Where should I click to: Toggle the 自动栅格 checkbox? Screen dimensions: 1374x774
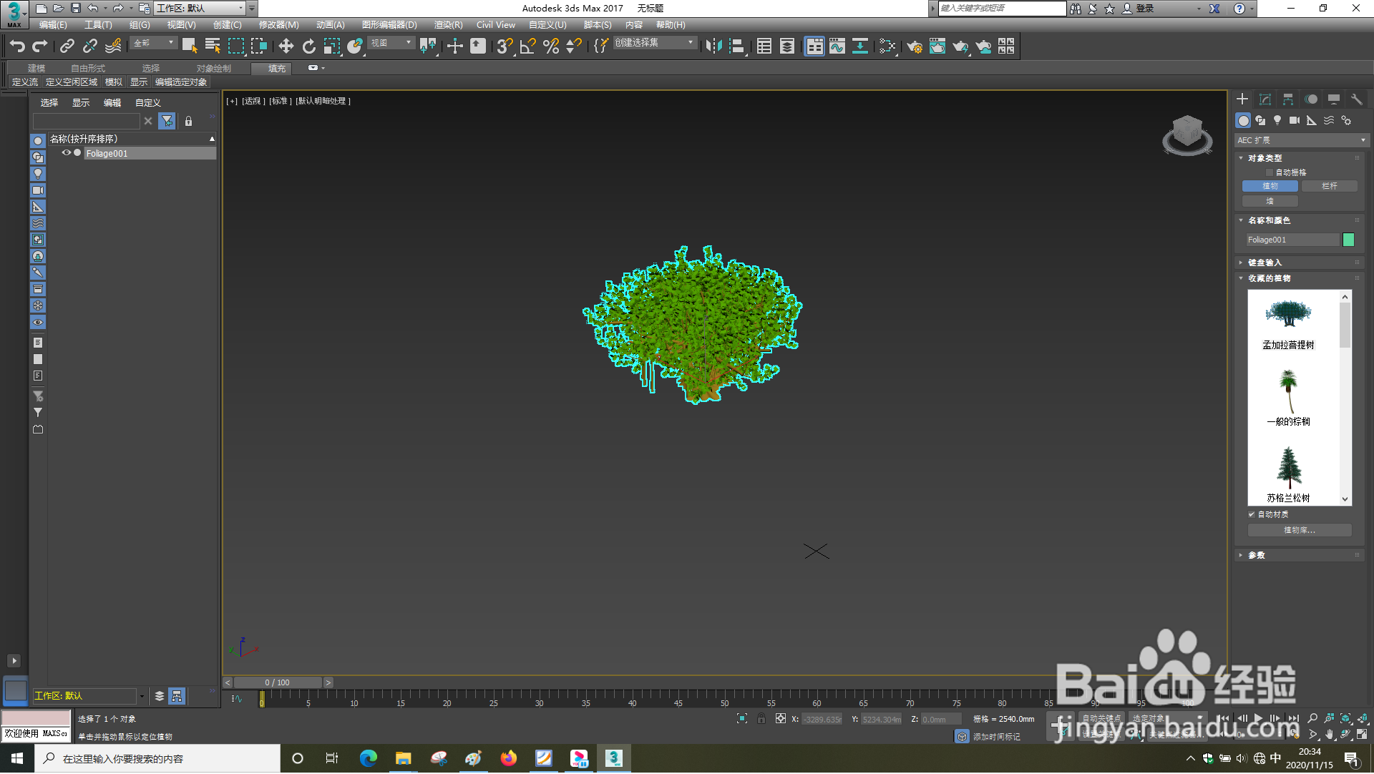pos(1270,172)
